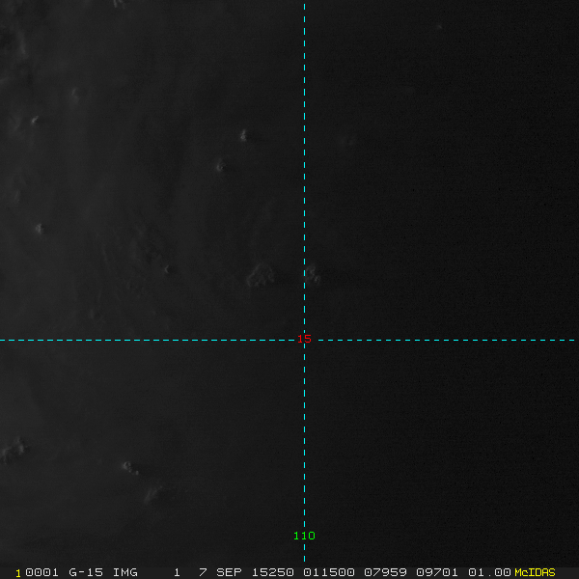The height and width of the screenshot is (579, 579).
Task: Select the 15250 Julian day value
Action: [x=272, y=572]
